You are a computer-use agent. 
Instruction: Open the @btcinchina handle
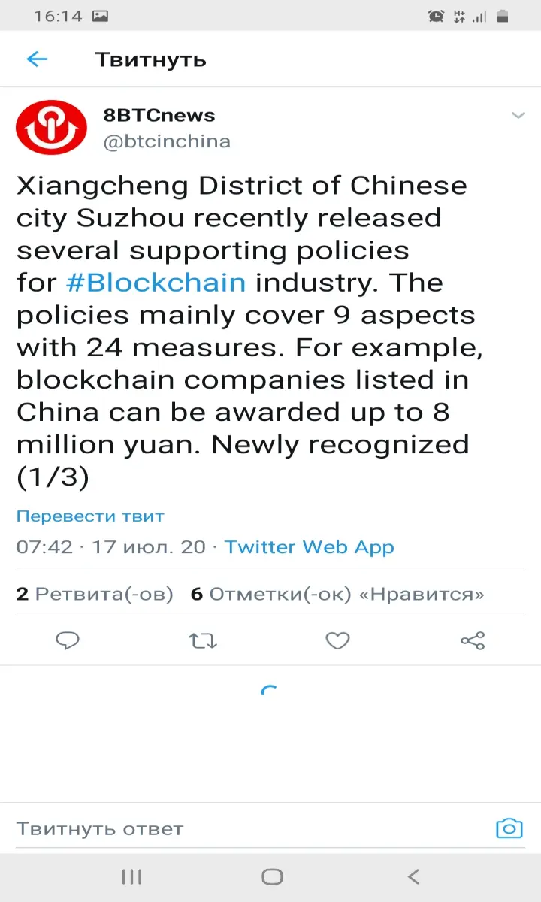tap(167, 141)
